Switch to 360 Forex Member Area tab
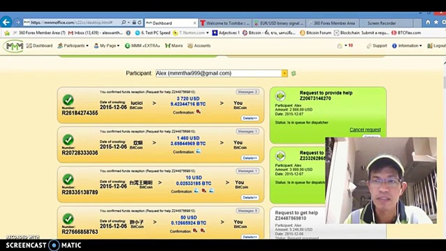The image size is (446, 251). (333, 23)
